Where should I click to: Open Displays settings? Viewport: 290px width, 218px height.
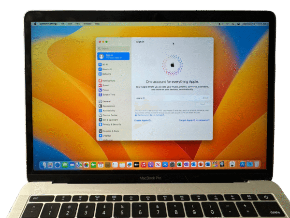click(x=105, y=136)
